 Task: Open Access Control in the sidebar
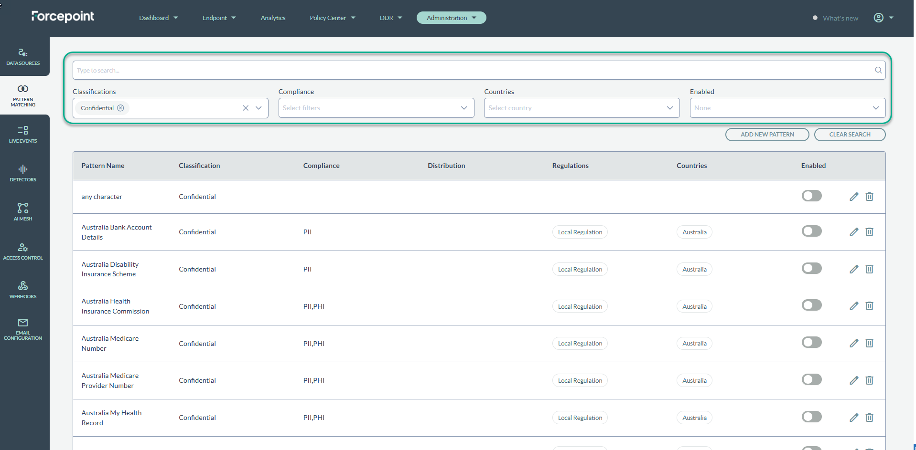(x=23, y=251)
